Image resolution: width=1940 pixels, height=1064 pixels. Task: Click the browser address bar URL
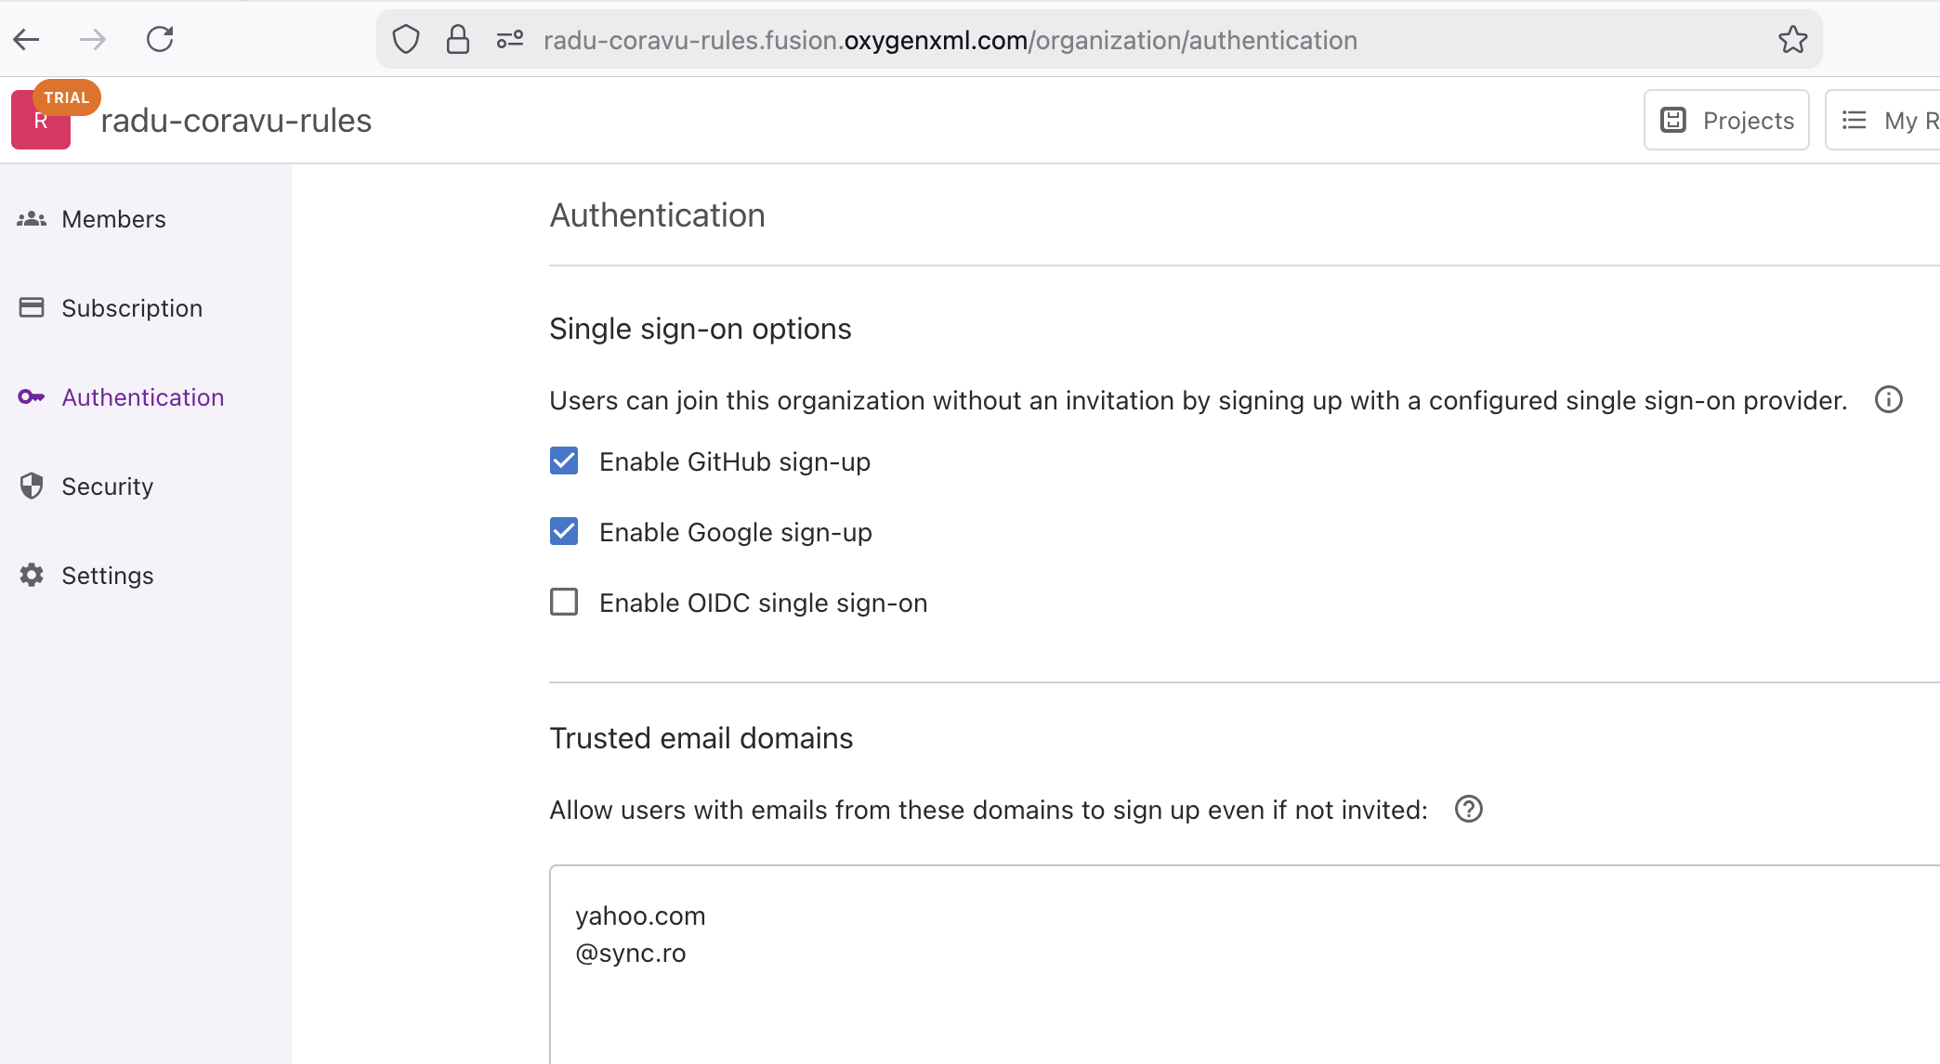tap(950, 40)
